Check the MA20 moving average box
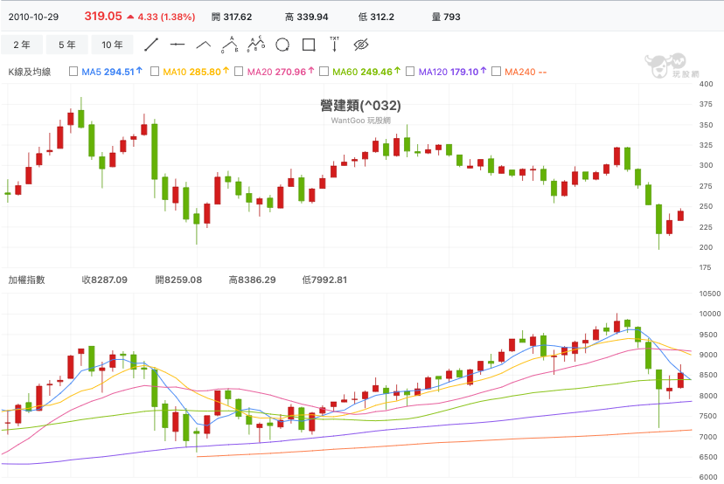Image resolution: width=724 pixels, height=484 pixels. click(x=239, y=72)
